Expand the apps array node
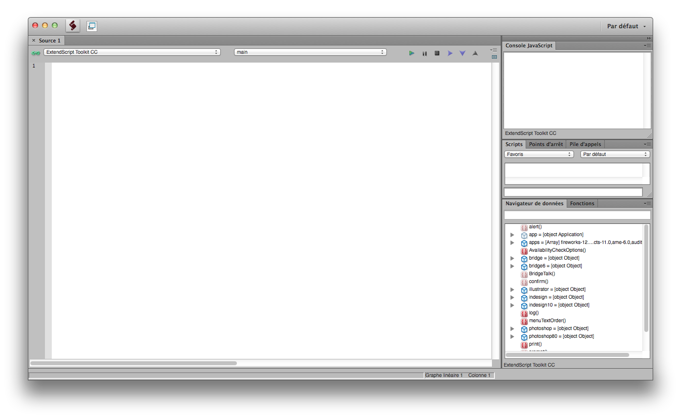This screenshot has width=681, height=419. 512,243
